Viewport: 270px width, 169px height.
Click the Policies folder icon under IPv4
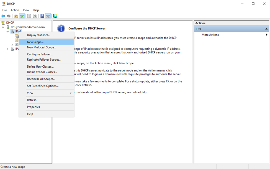coord(17,40)
